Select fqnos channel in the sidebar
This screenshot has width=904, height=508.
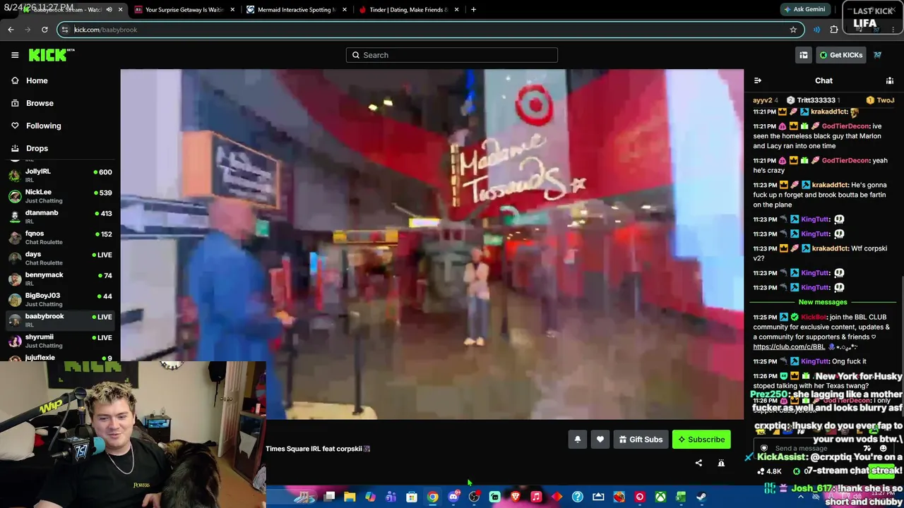(x=60, y=237)
